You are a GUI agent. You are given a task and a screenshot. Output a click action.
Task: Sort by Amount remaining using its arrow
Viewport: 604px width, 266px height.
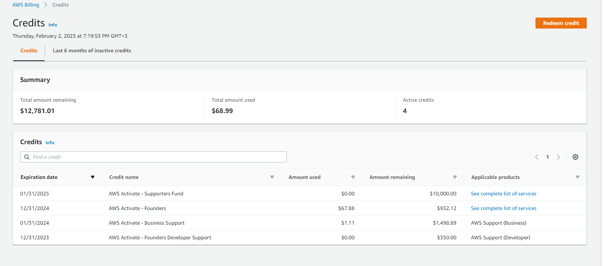point(455,177)
